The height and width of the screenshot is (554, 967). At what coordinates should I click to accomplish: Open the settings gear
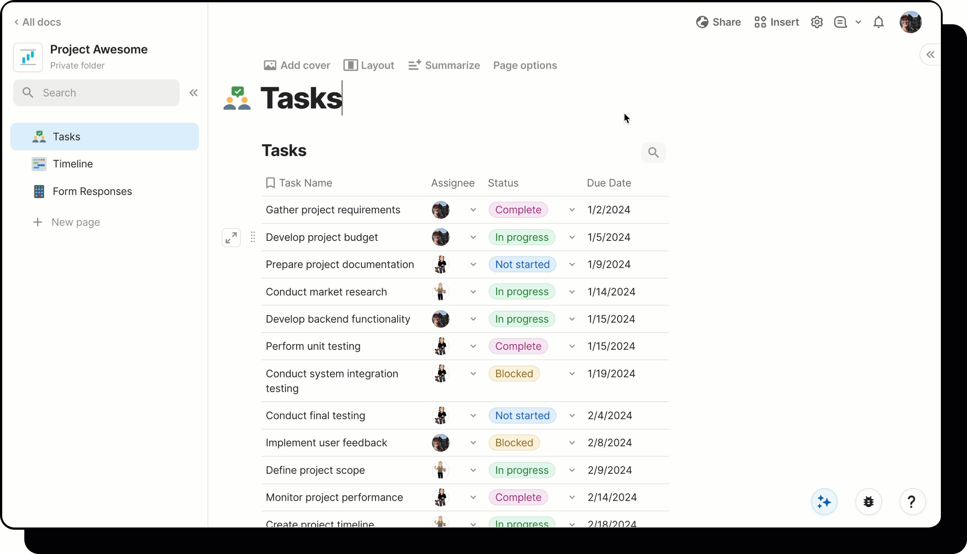tap(816, 22)
